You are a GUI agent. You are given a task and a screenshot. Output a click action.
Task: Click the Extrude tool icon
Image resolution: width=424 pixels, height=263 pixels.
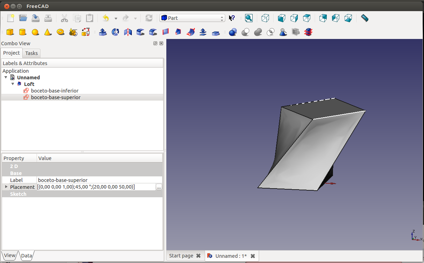pos(103,32)
